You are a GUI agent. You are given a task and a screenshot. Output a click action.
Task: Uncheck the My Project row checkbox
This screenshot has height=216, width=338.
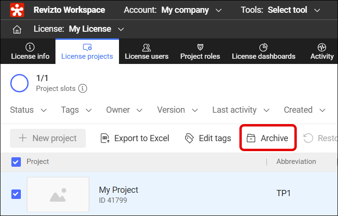pos(16,194)
